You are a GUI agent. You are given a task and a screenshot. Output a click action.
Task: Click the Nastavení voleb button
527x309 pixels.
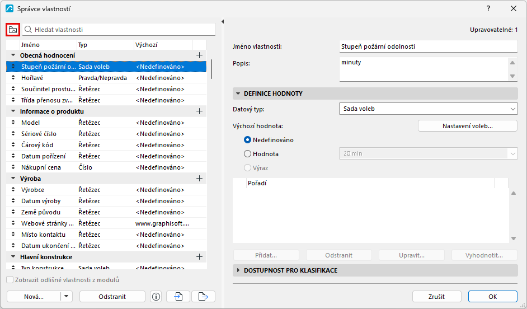point(468,126)
